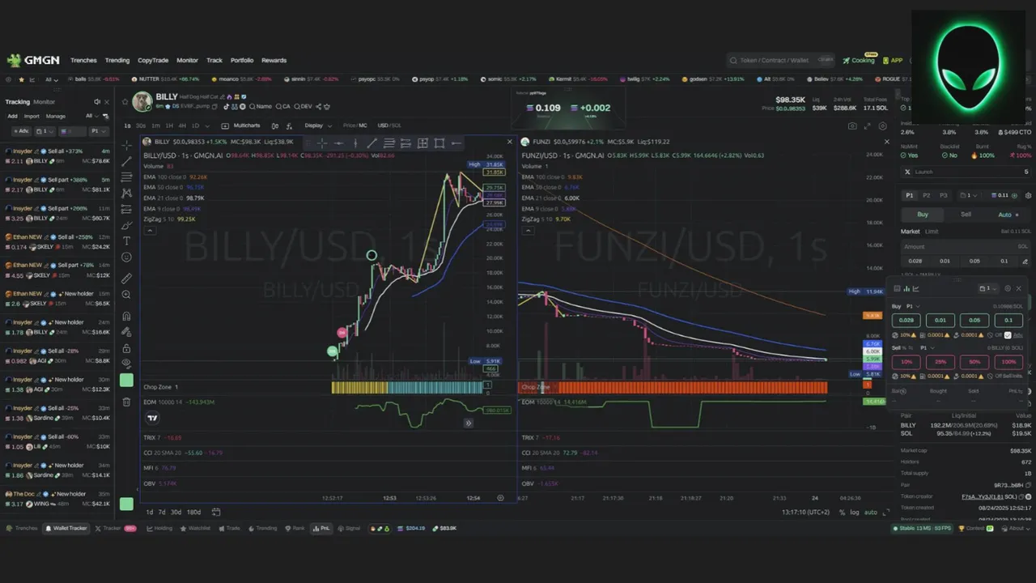Click Manage in the Tracking panel
This screenshot has width=1036, height=583.
(x=55, y=116)
